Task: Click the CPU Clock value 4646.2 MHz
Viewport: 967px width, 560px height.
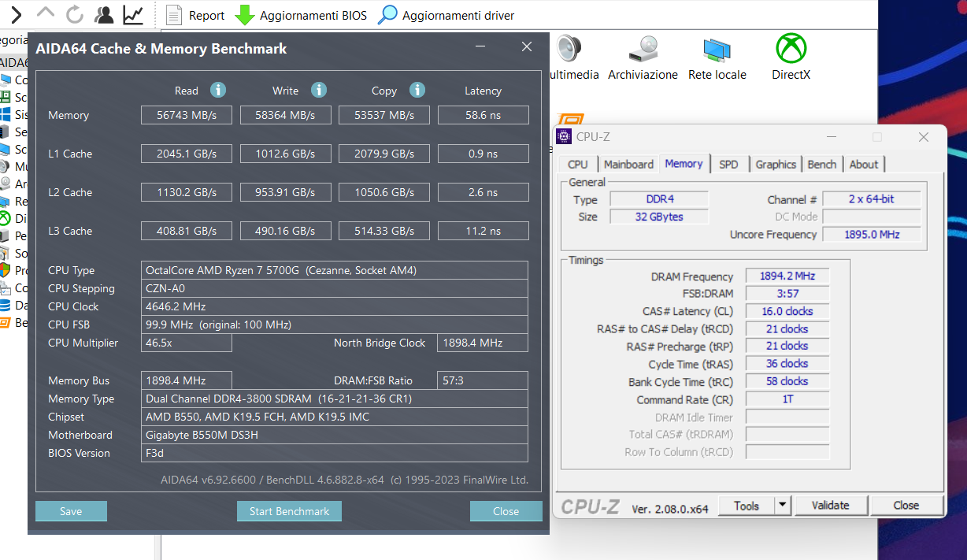Action: 335,306
